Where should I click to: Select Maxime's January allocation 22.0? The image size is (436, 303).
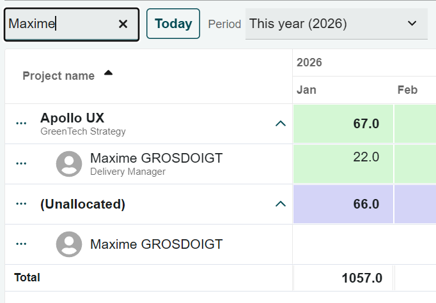pyautogui.click(x=343, y=164)
